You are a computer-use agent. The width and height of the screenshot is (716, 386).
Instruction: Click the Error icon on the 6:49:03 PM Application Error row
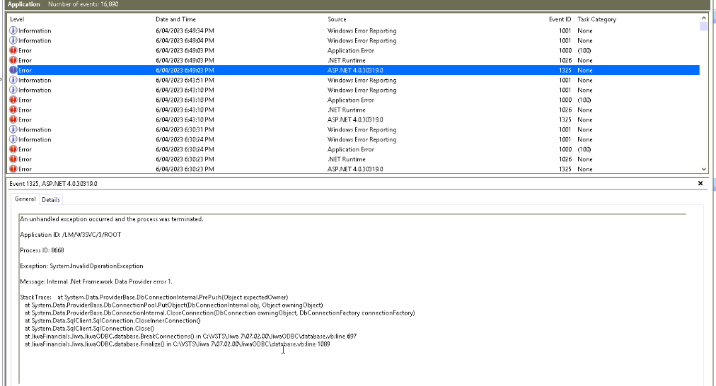coord(13,51)
